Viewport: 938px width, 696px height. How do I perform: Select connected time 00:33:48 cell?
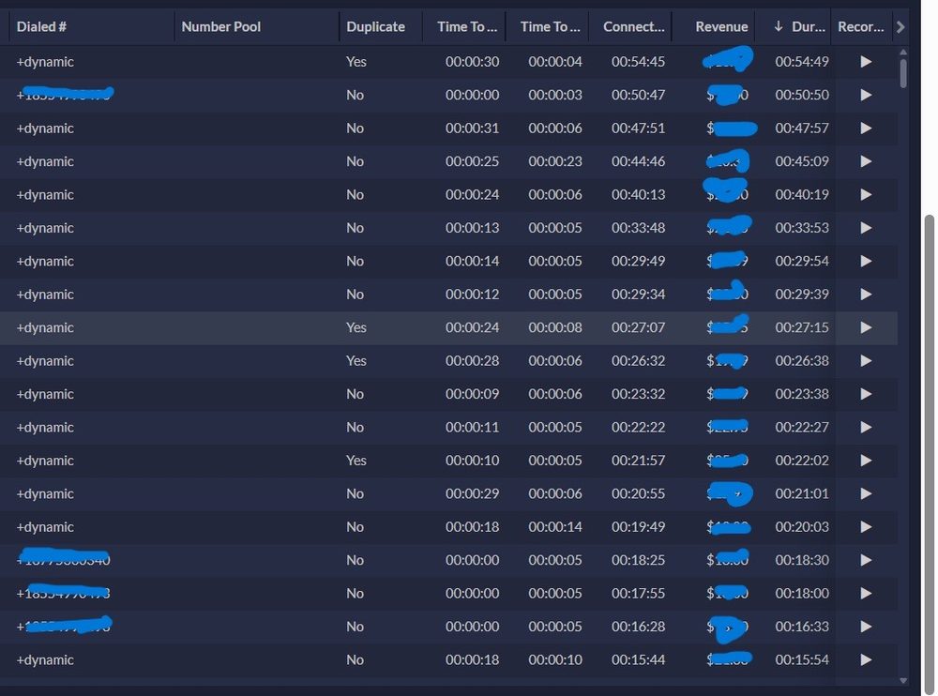pyautogui.click(x=638, y=228)
